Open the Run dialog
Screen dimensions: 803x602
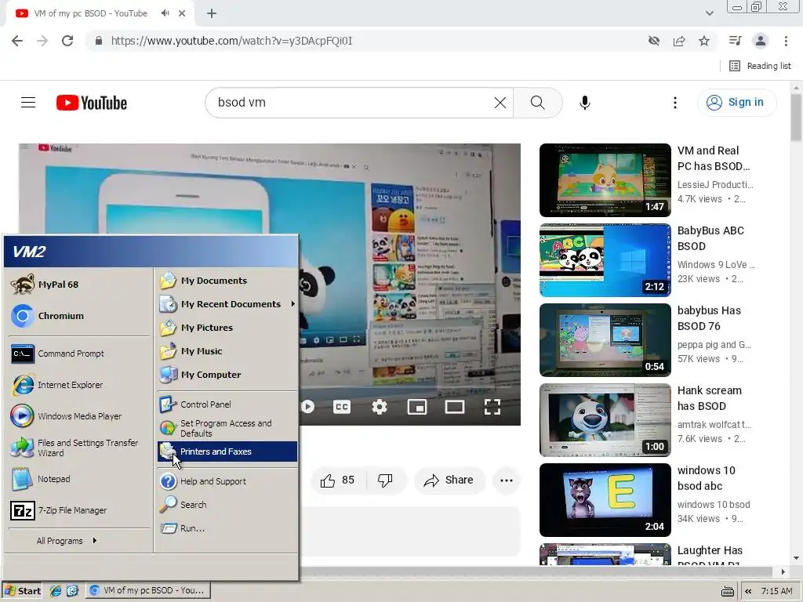[227, 528]
